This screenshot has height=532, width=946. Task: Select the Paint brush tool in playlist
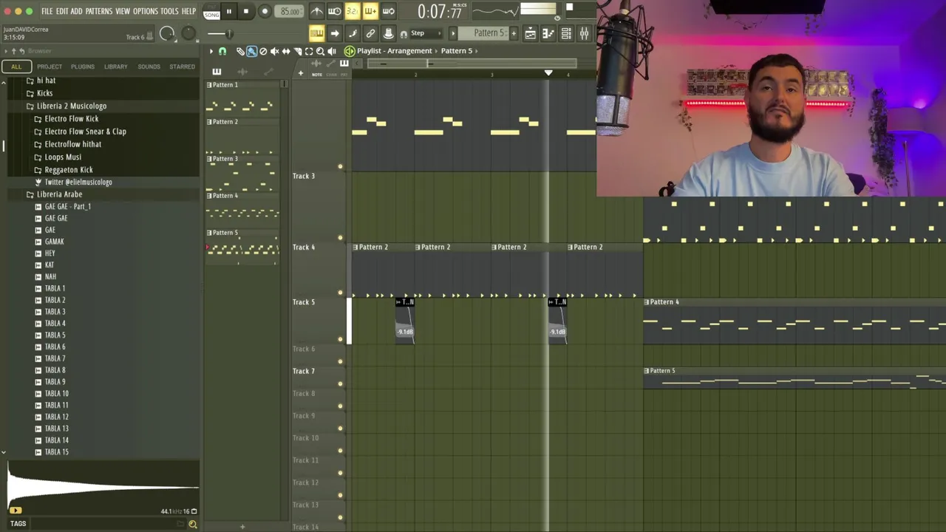click(x=251, y=51)
